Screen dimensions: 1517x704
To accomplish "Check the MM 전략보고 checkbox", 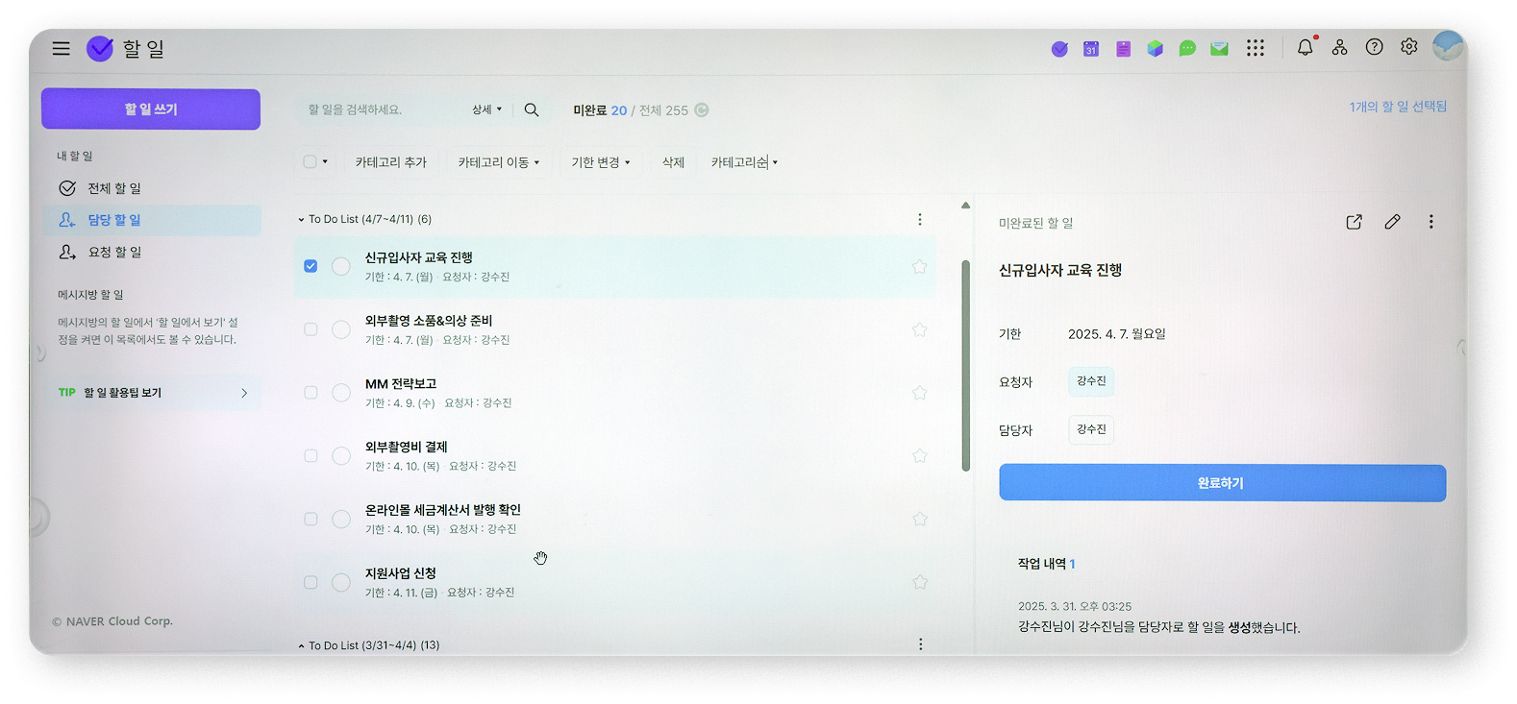I will [x=311, y=393].
